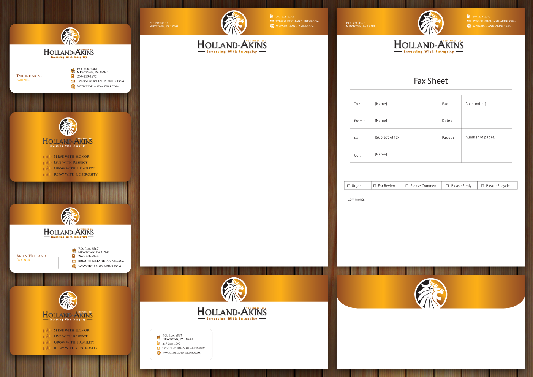
Task: Click the globe icon in the blank letterhead header
Action: pyautogui.click(x=272, y=26)
